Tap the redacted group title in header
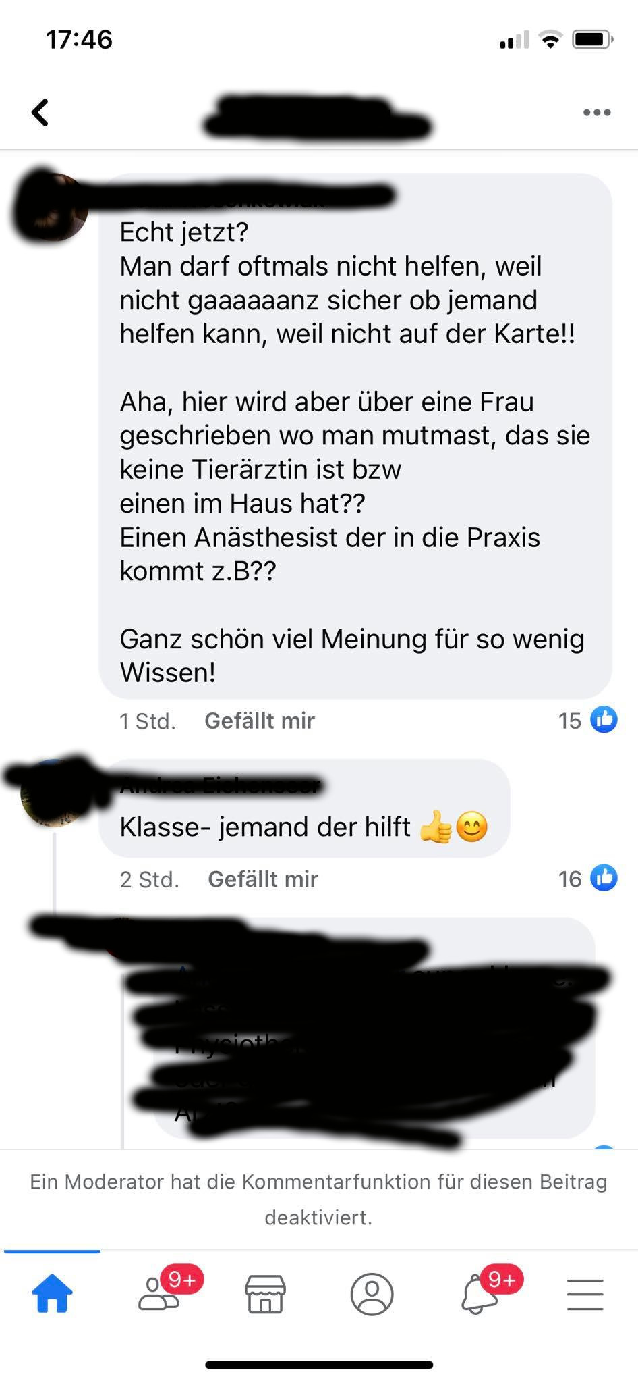Image resolution: width=638 pixels, height=1383 pixels. coord(318,118)
